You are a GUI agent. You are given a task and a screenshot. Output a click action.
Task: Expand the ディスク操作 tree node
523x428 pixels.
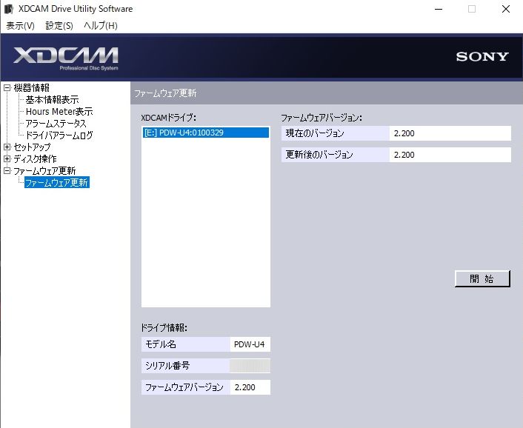point(7,159)
